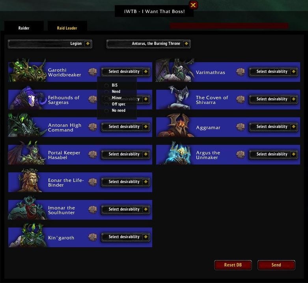Select the BiS radio option

pos(106,85)
